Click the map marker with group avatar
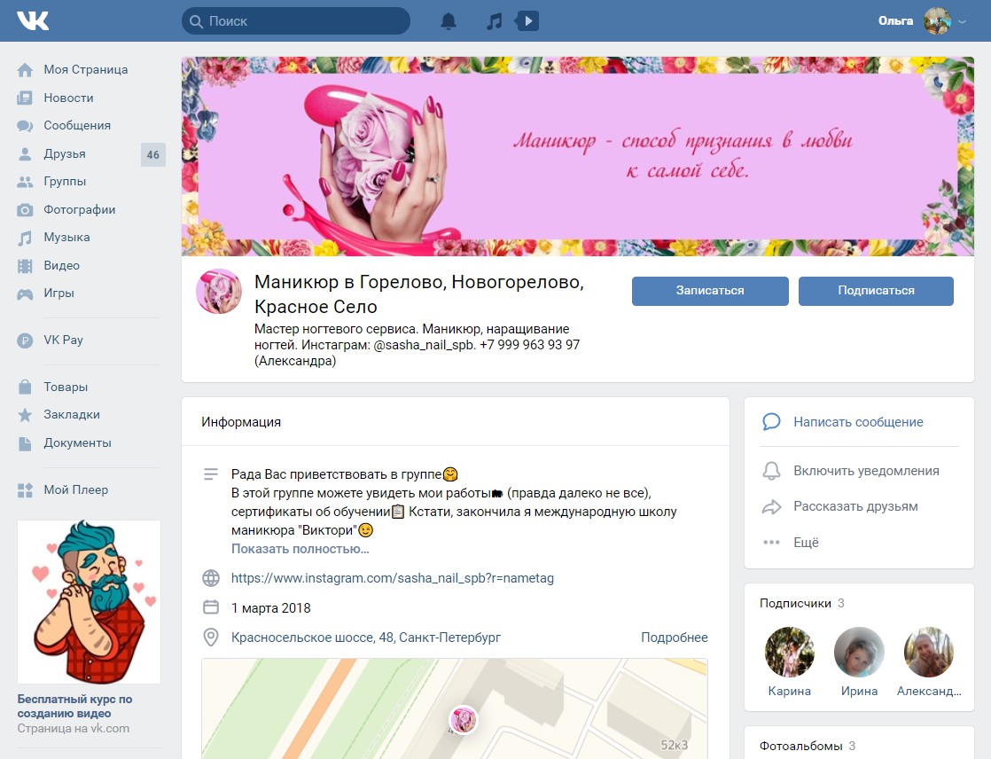The image size is (991, 759). tap(464, 720)
